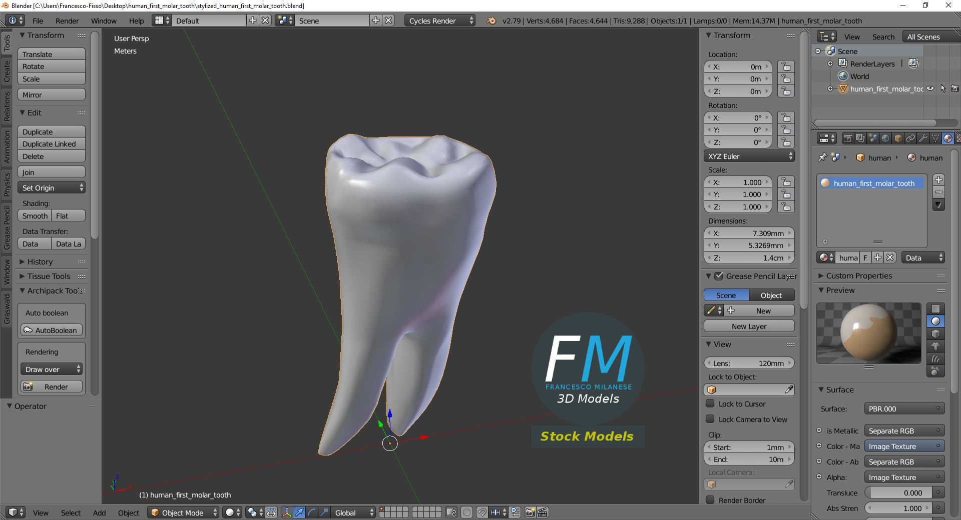Click the Duplicate Linked button
This screenshot has height=520, width=961.
52,143
